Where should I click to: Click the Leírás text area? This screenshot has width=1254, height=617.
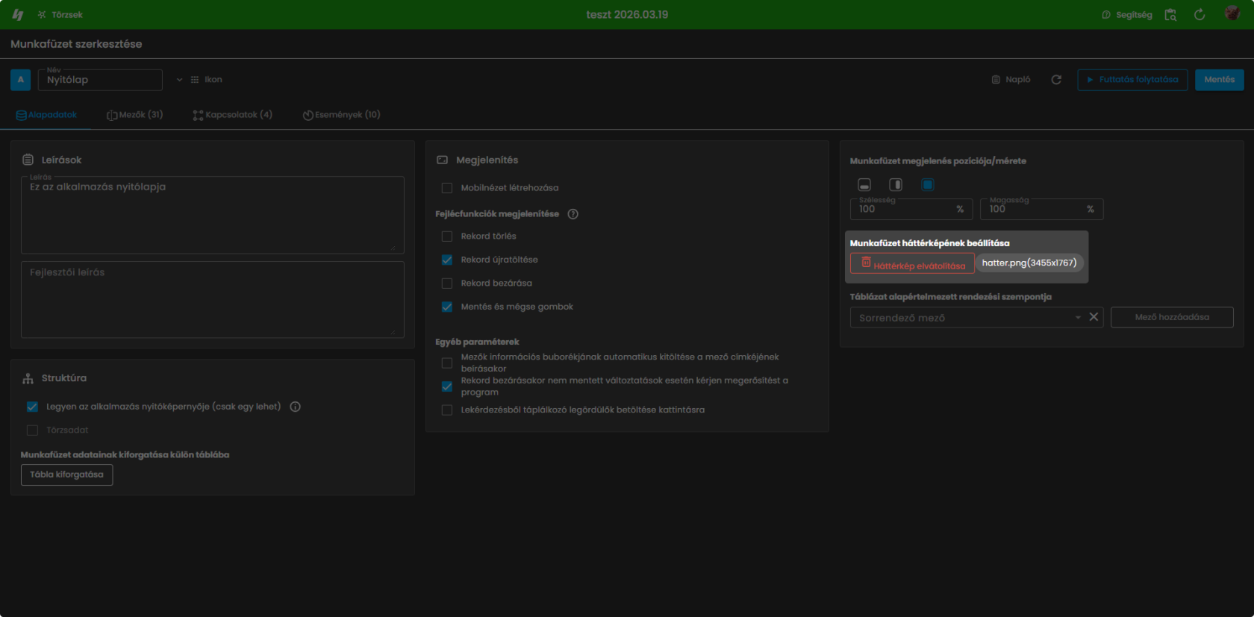pyautogui.click(x=213, y=215)
